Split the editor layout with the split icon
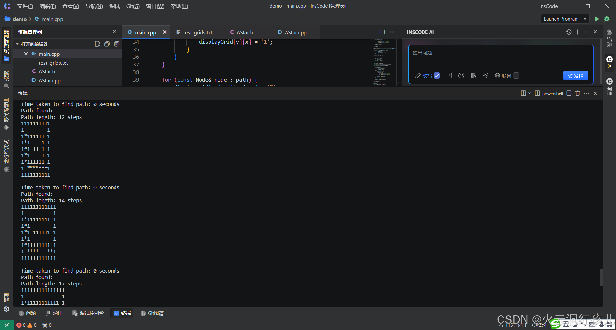 382,32
